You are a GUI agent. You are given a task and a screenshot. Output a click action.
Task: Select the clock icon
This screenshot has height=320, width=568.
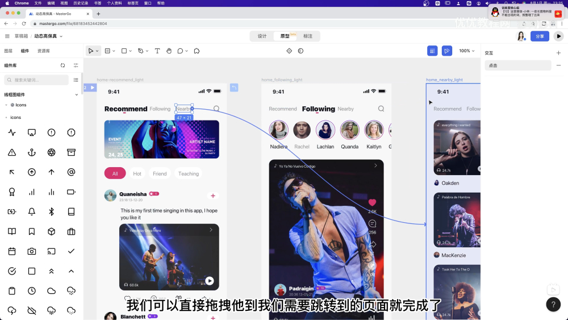pos(32,291)
